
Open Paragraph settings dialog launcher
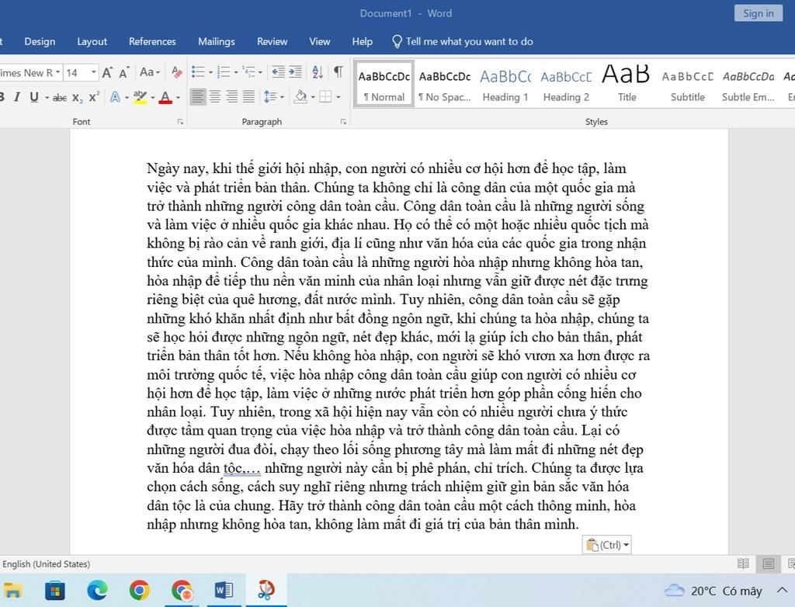tap(343, 122)
